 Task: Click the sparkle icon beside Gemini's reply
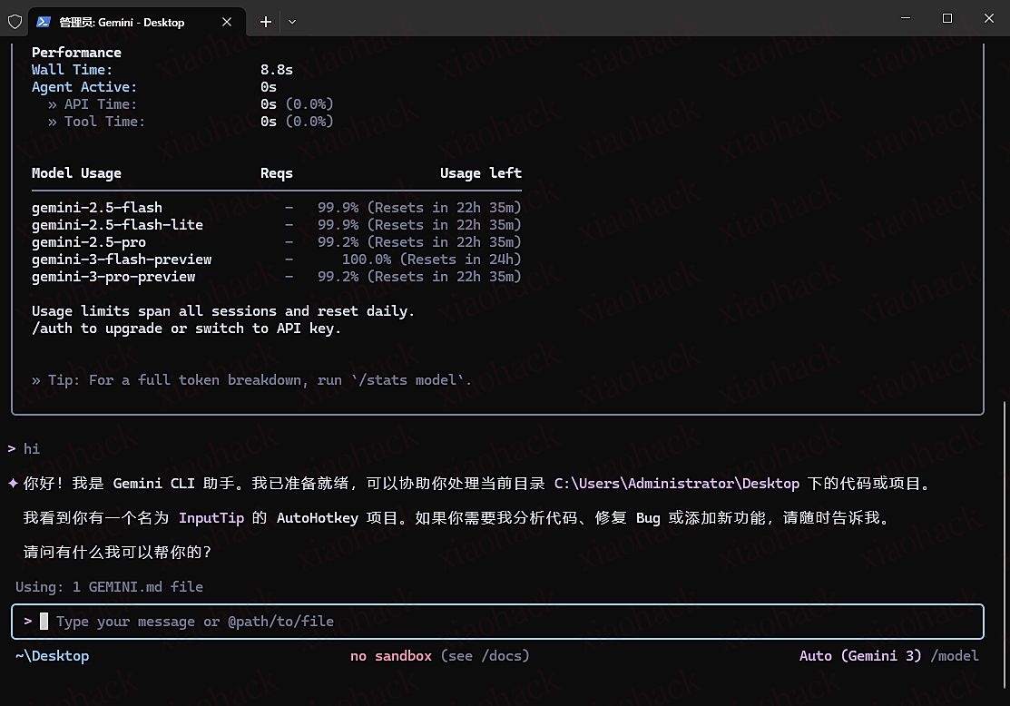(x=13, y=484)
